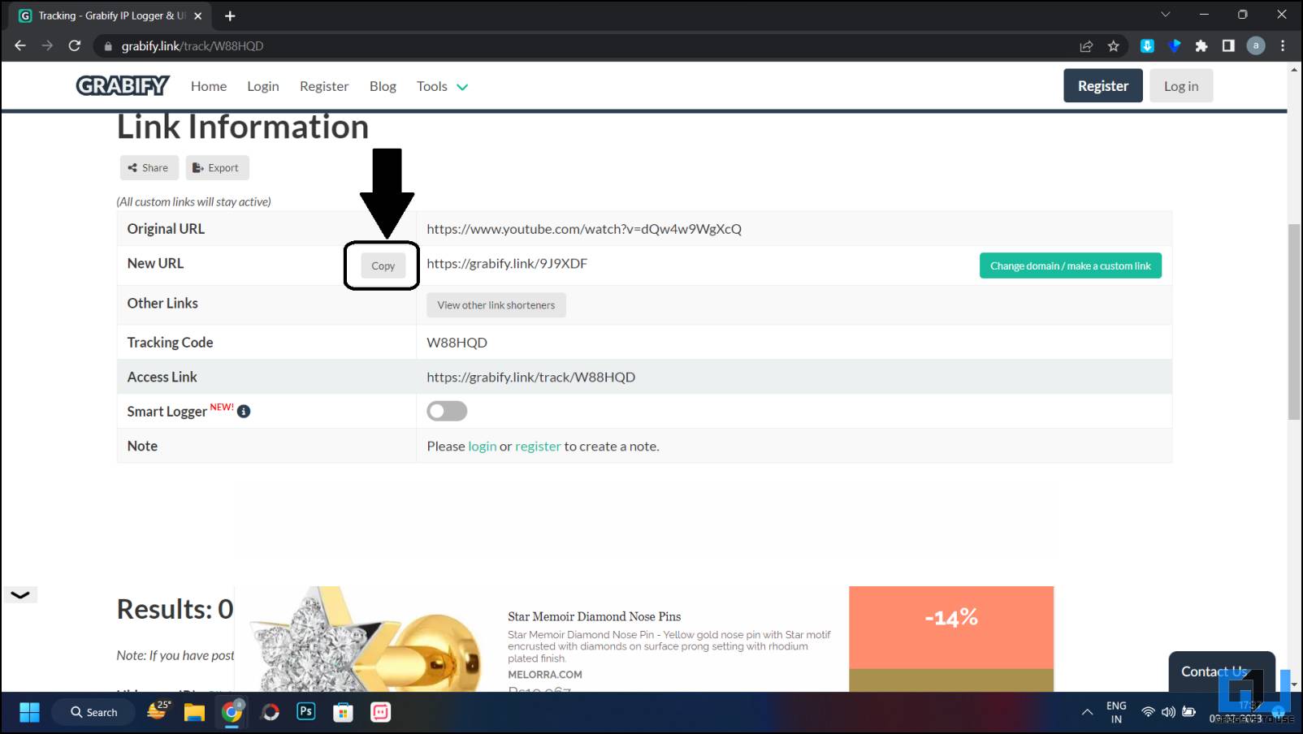Click the Share button
Viewport: 1303px width, 734px height.
coord(149,167)
